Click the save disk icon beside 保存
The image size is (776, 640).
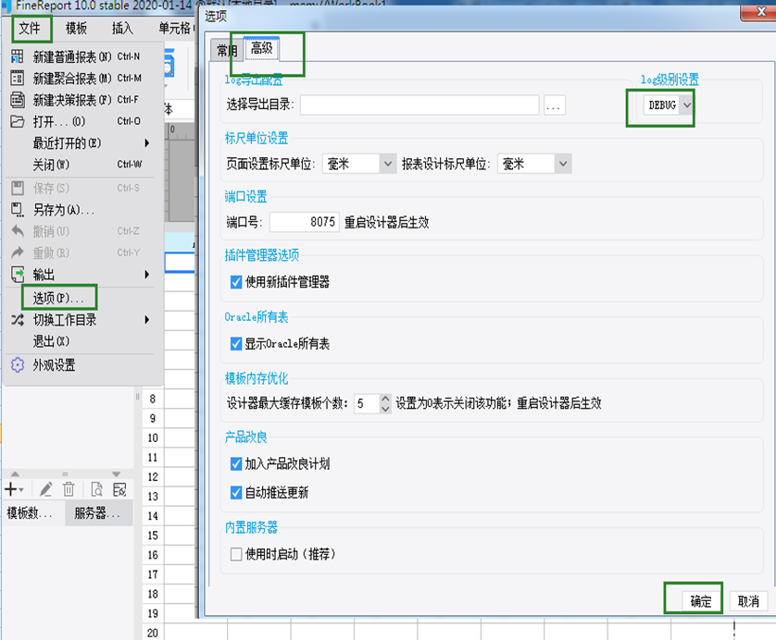click(x=18, y=188)
